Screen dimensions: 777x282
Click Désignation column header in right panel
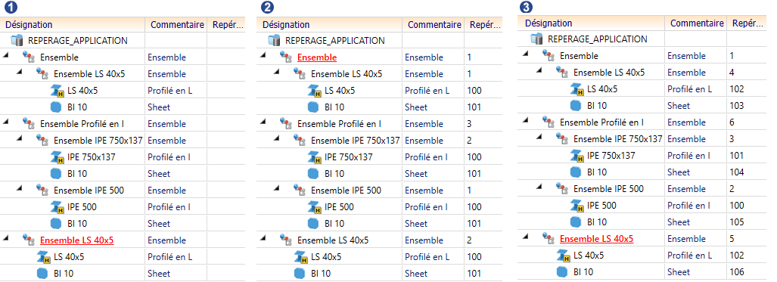(591, 23)
